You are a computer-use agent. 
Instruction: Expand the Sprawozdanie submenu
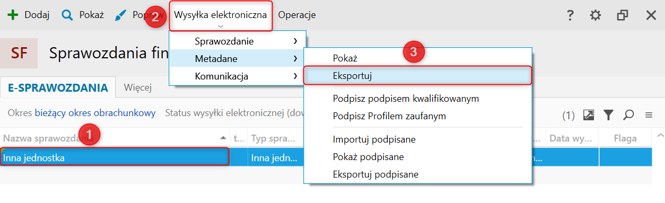coord(238,41)
